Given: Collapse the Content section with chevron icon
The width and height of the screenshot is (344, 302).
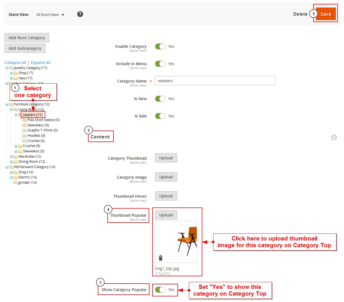Looking at the screenshot, I should pyautogui.click(x=334, y=137).
